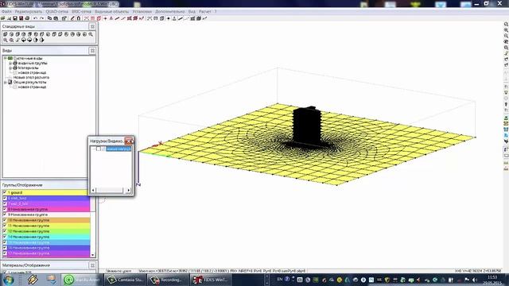Click the first cube view icon in Стандартные виды
This screenshot has height=286, width=509.
[x=6, y=34]
